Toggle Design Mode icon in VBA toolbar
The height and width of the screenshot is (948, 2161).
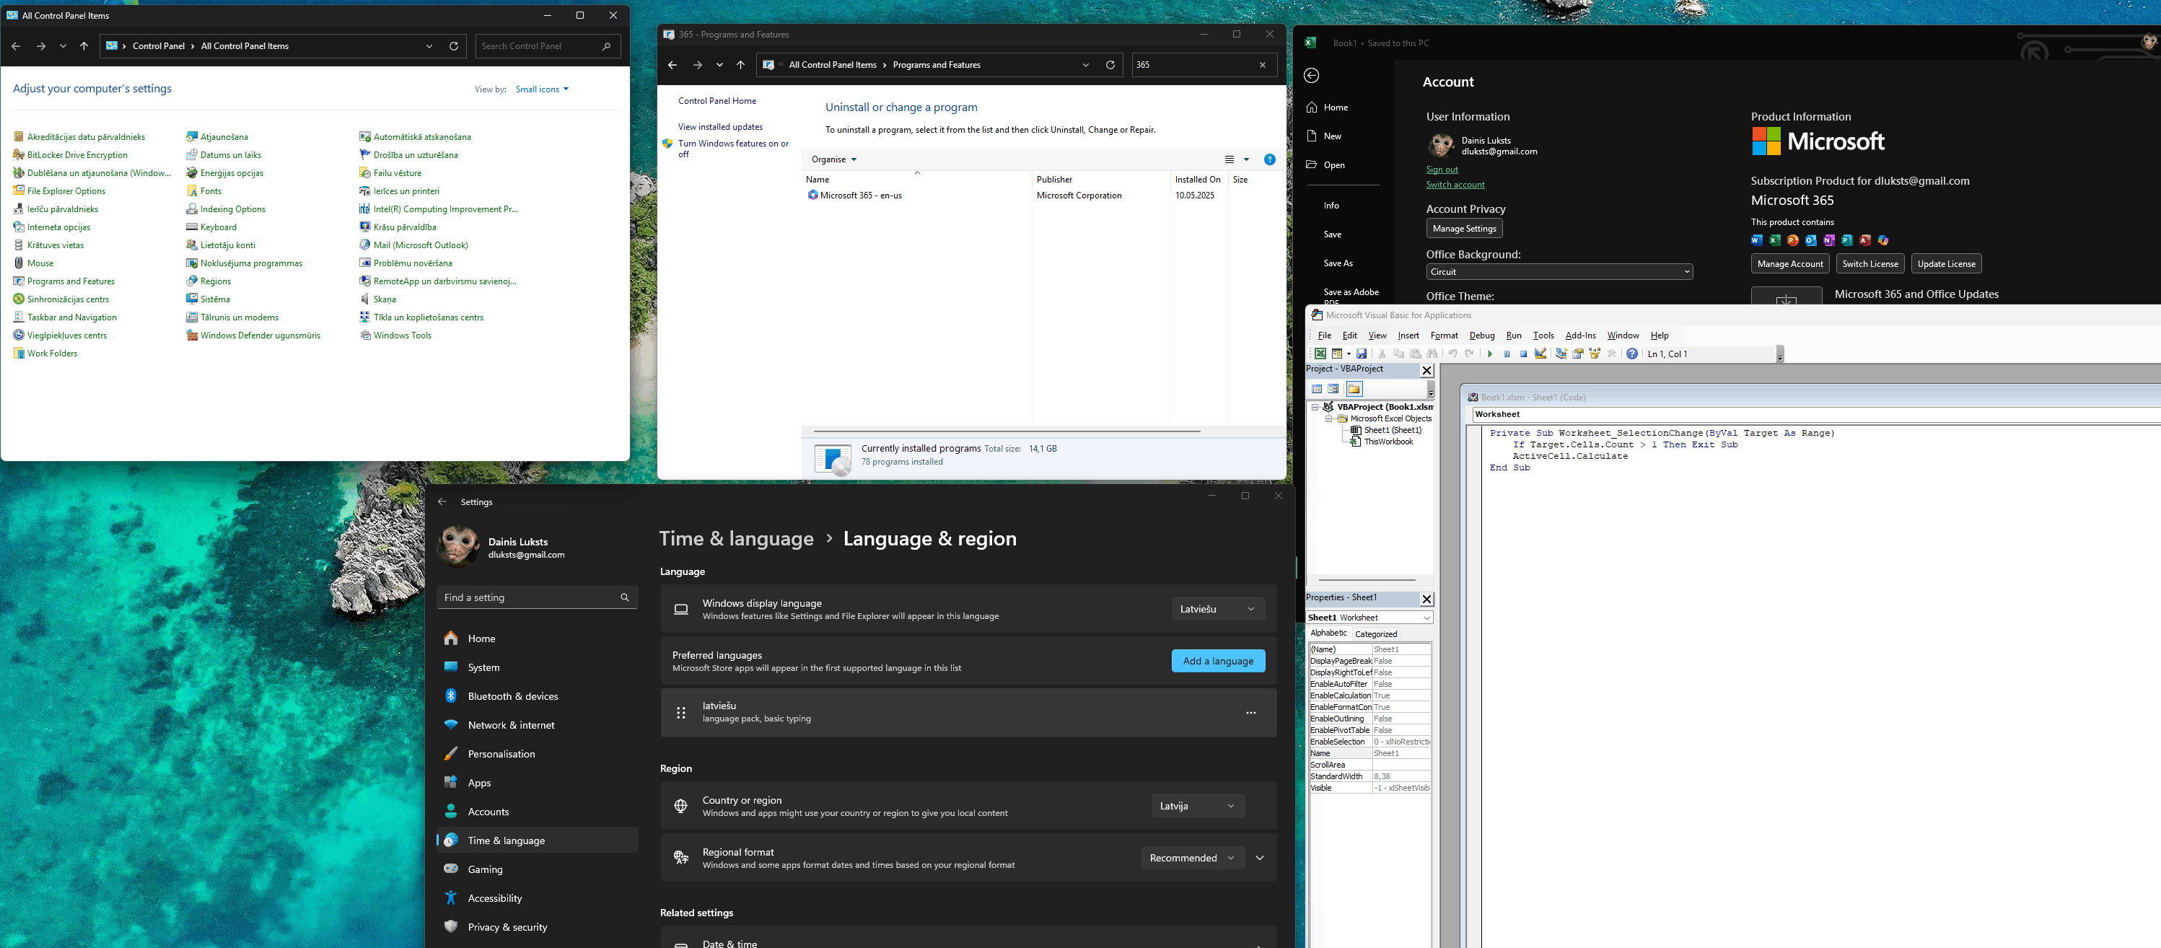(1541, 354)
